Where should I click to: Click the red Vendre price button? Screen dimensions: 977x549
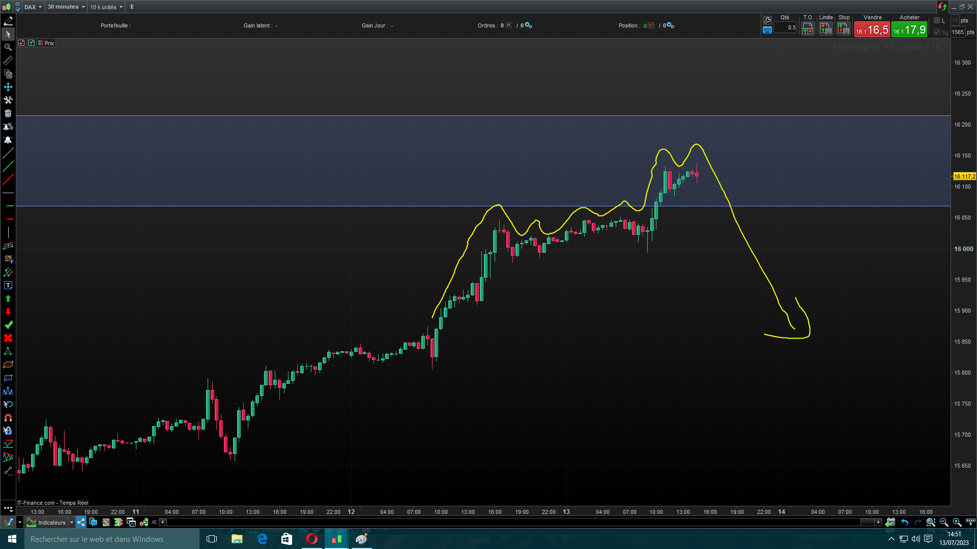pos(872,30)
